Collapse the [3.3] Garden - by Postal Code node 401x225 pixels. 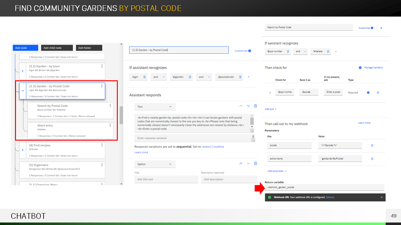23,91
